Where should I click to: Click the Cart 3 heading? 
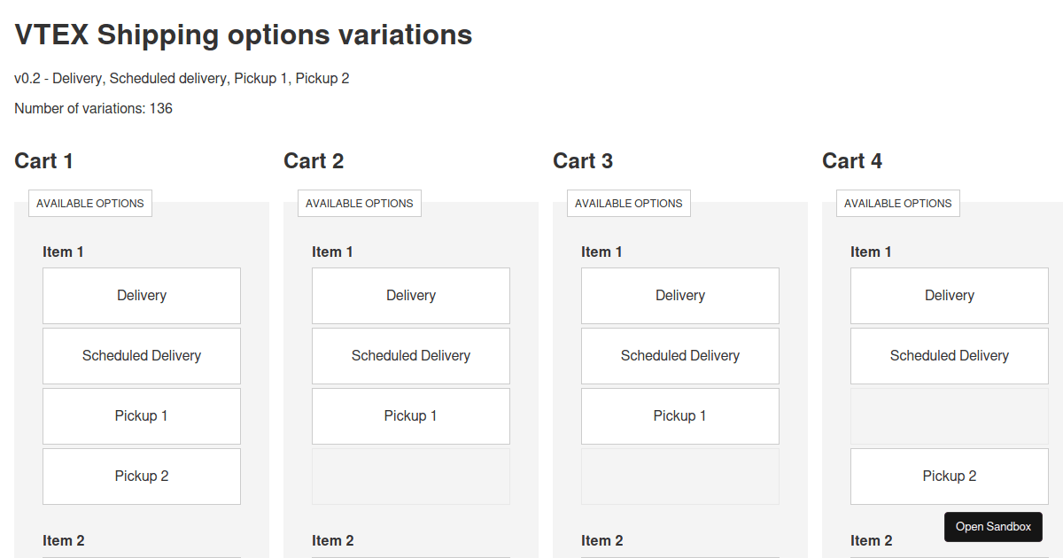583,160
